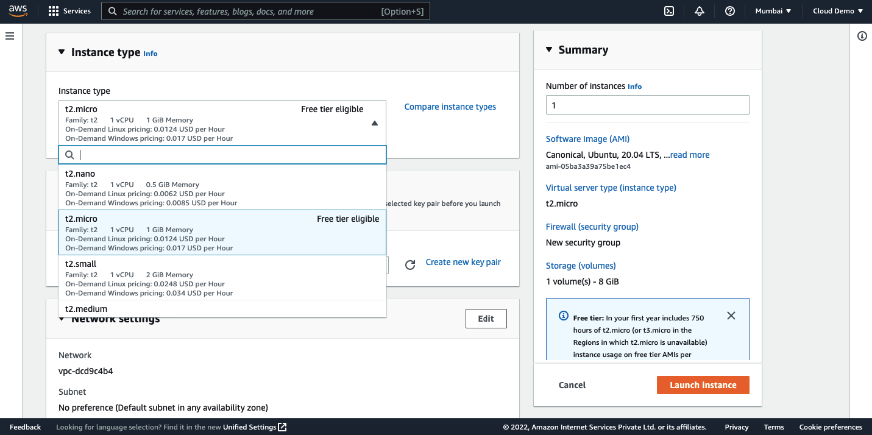Screen dimensions: 872x435
Task: Open Cookie preferences in footer
Action: 831,427
